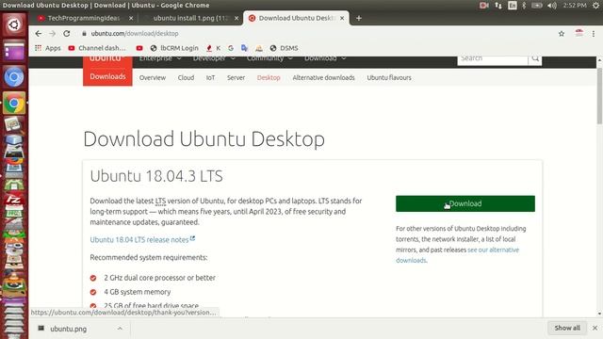Screen dimensions: 603x339
Task: Open a new browser tab
Action: pos(359,18)
